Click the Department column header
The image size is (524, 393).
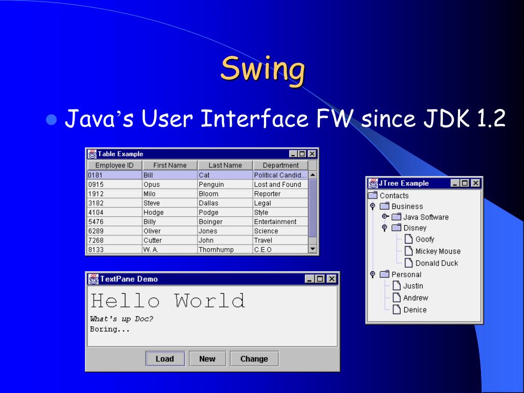click(280, 165)
